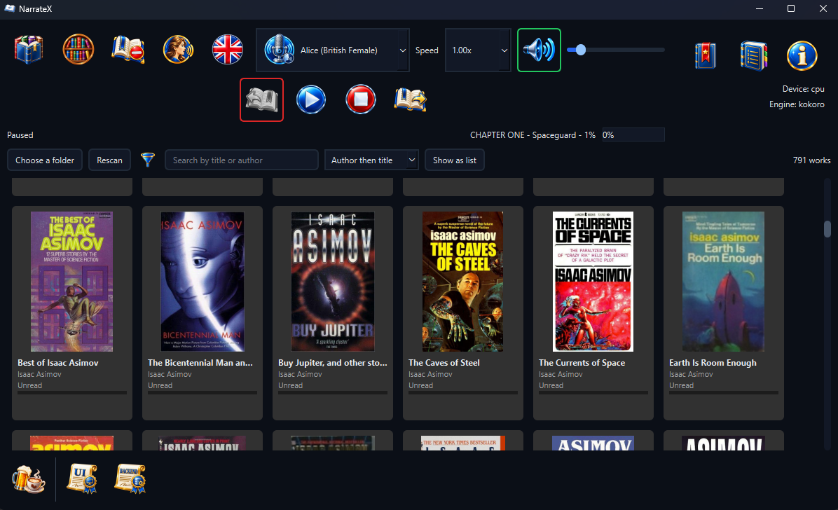Image resolution: width=838 pixels, height=510 pixels.
Task: Toggle the speaker mute button
Action: pos(539,50)
